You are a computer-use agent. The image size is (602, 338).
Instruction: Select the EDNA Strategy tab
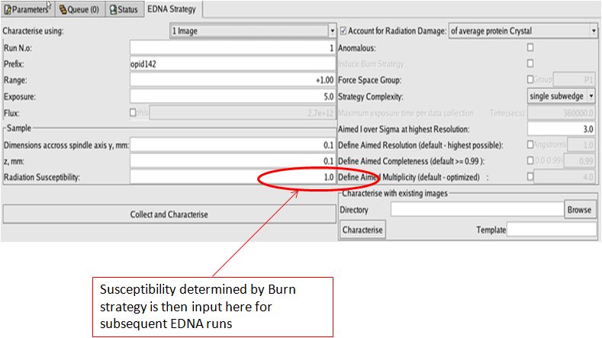(x=172, y=9)
